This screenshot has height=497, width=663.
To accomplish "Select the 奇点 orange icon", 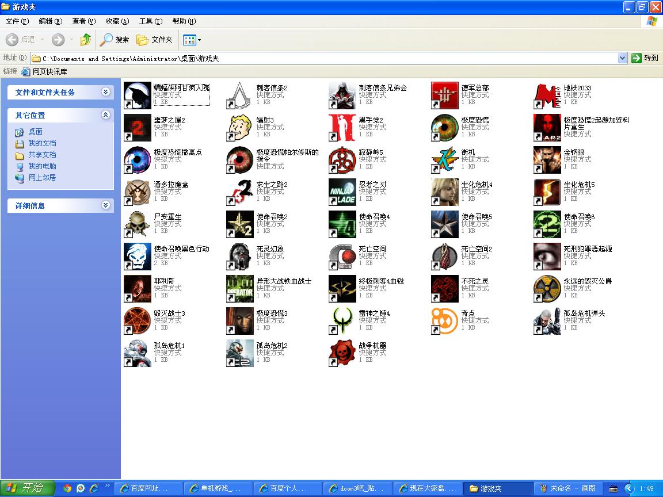I will (445, 321).
